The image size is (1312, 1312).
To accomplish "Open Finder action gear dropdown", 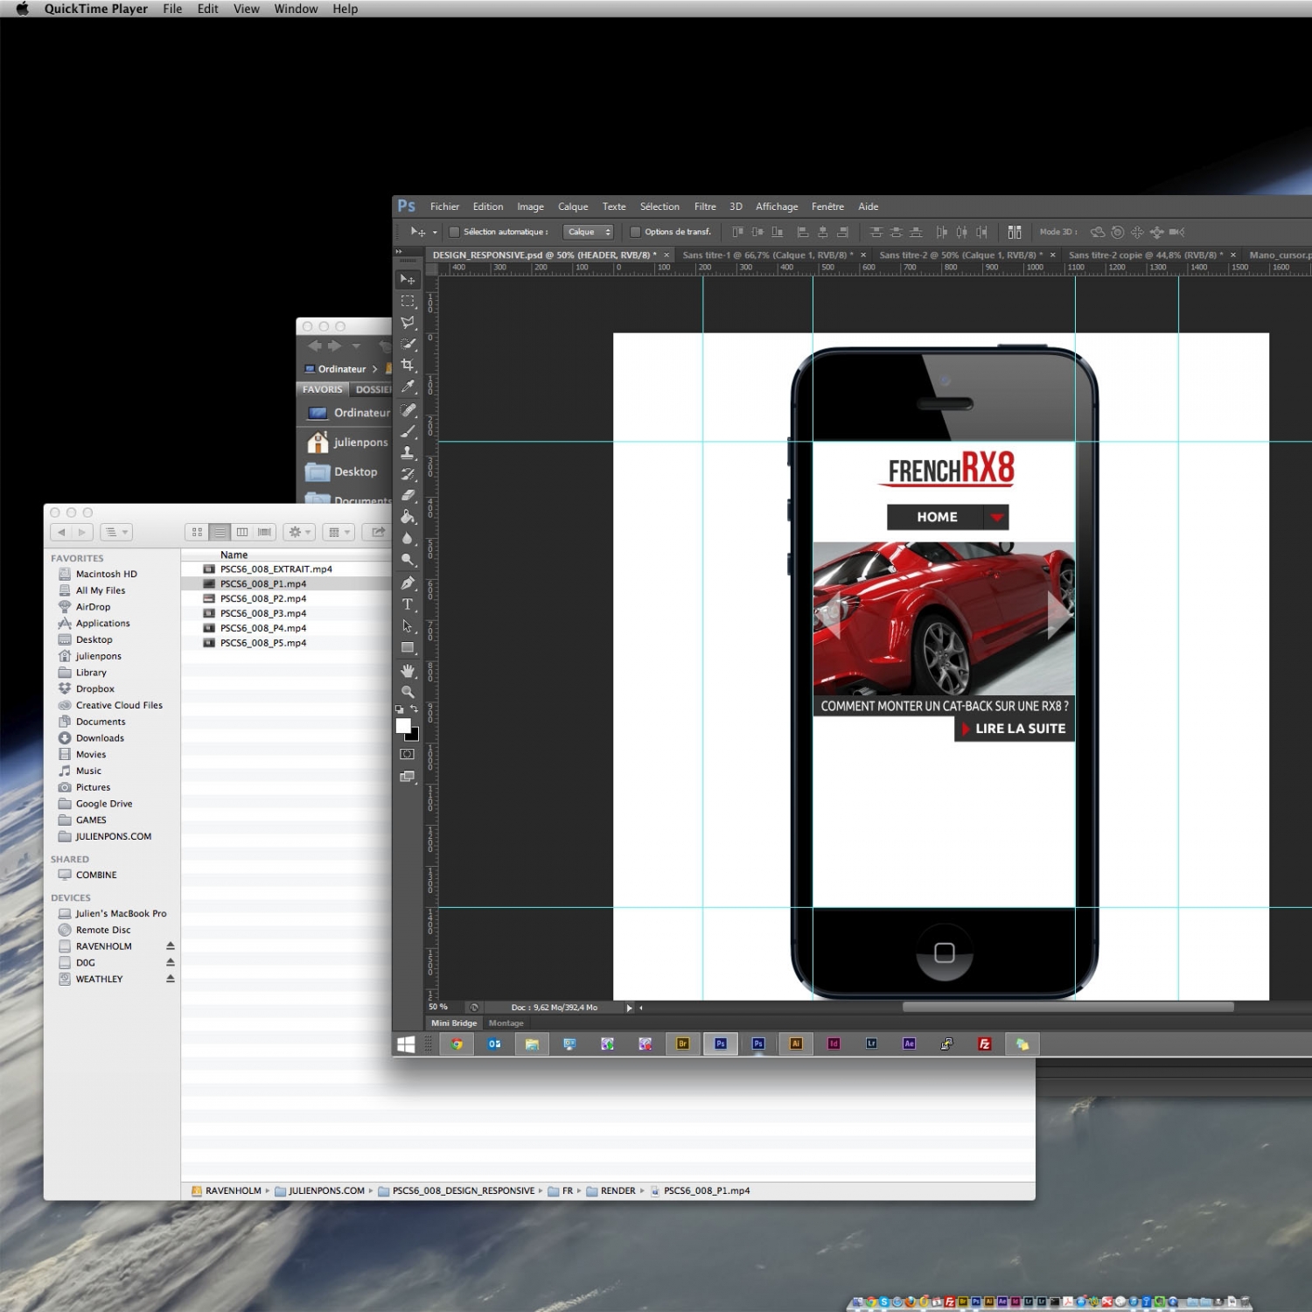I will (x=300, y=532).
